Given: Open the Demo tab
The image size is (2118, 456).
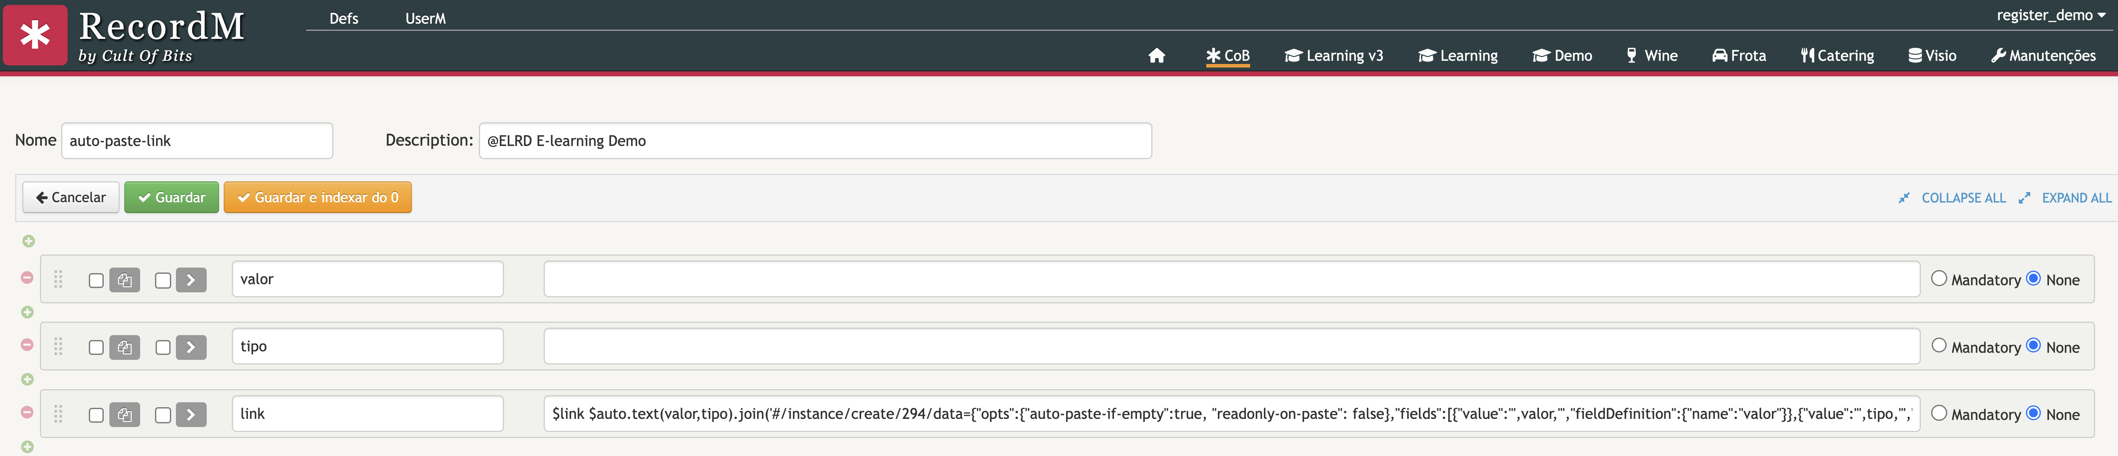Looking at the screenshot, I should pos(1562,55).
